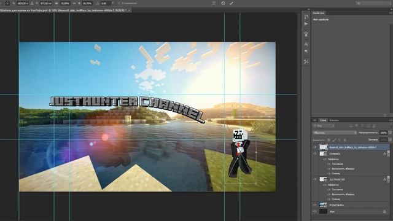Click the link icon between width and height
This screenshot has width=393, height=221.
point(74,4)
